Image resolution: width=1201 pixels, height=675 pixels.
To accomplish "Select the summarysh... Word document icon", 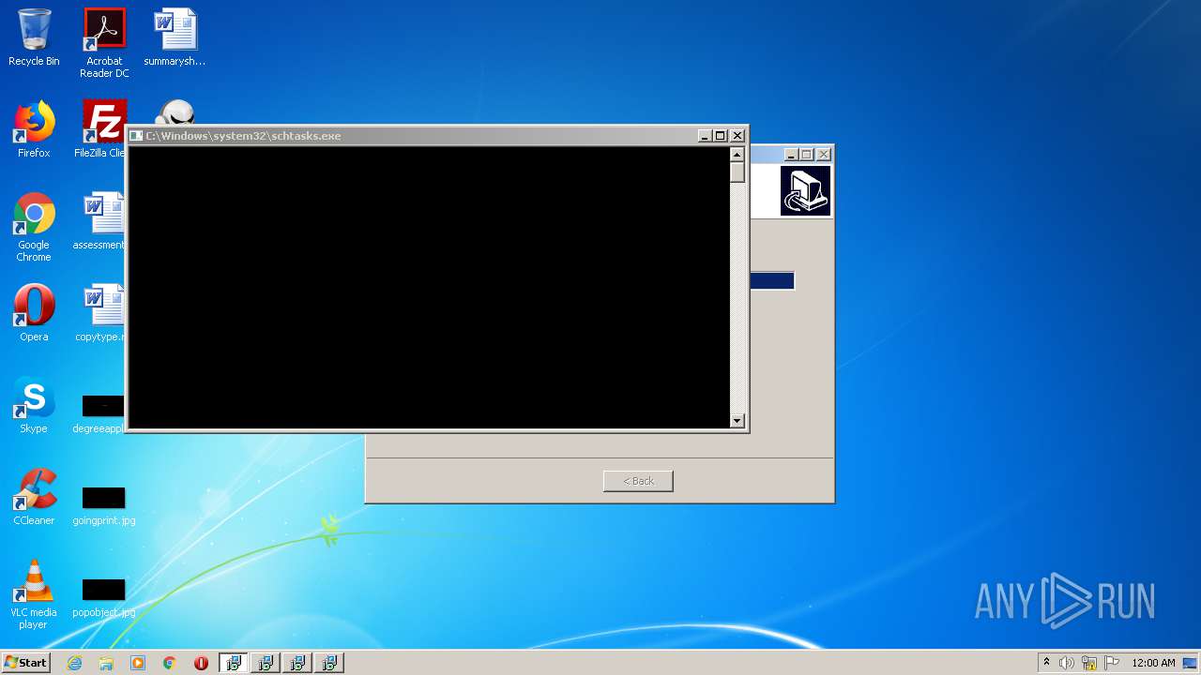I will (x=175, y=37).
